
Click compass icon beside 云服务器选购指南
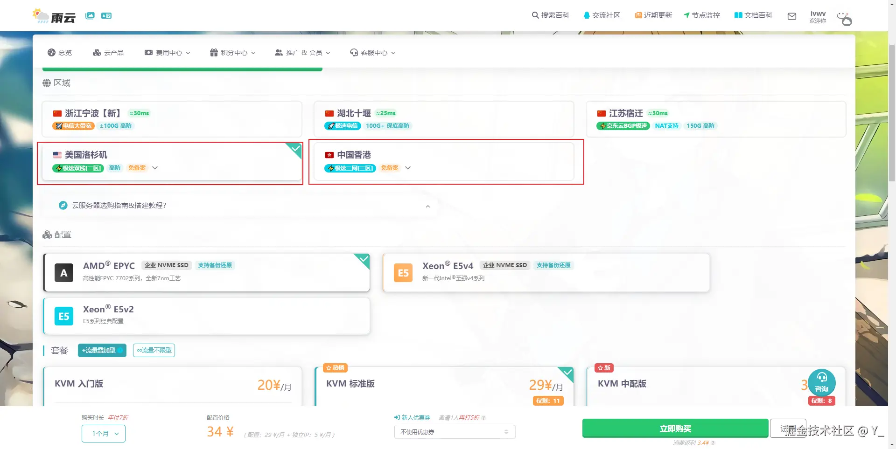[63, 205]
